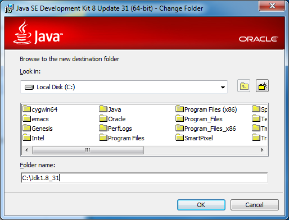289x220 pixels.
Task: Select the Program Files folder icon
Action: (x=103, y=137)
